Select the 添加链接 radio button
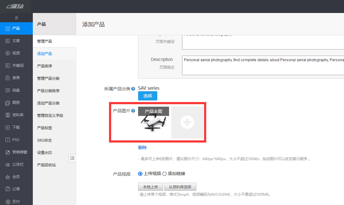This screenshot has width=344, height=205. pyautogui.click(x=164, y=173)
